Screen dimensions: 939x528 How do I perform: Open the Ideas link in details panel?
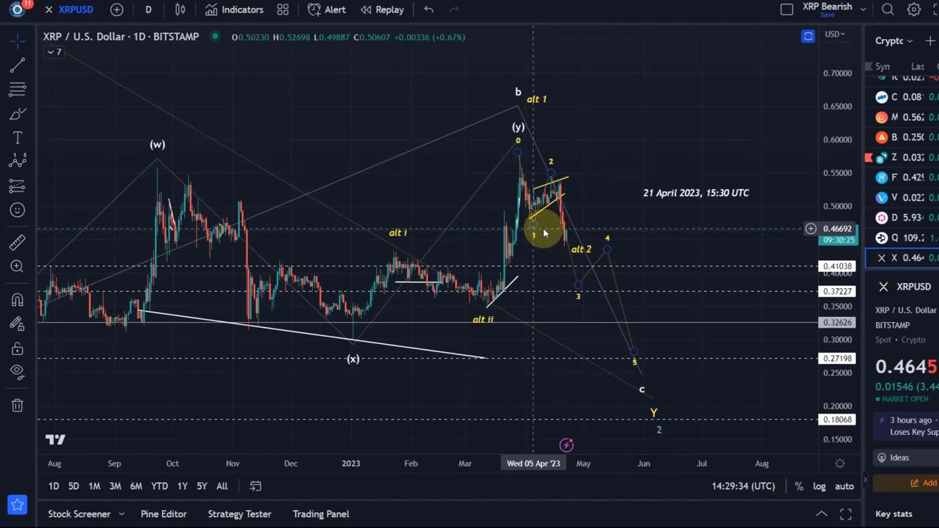coord(899,458)
